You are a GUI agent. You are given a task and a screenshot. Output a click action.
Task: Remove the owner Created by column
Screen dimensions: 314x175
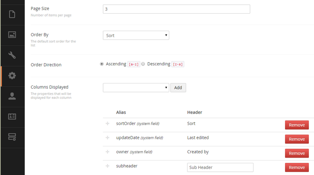pos(297,153)
